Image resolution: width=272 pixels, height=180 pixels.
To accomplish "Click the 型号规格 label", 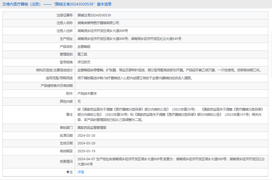I will (66, 62).
